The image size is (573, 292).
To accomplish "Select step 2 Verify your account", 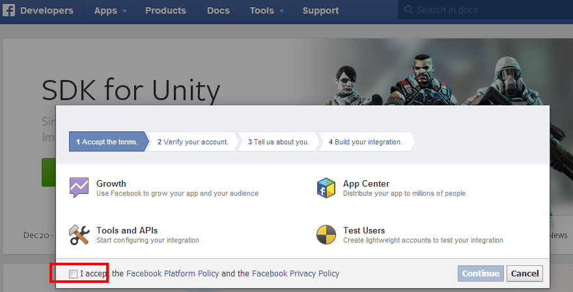I will [x=193, y=142].
